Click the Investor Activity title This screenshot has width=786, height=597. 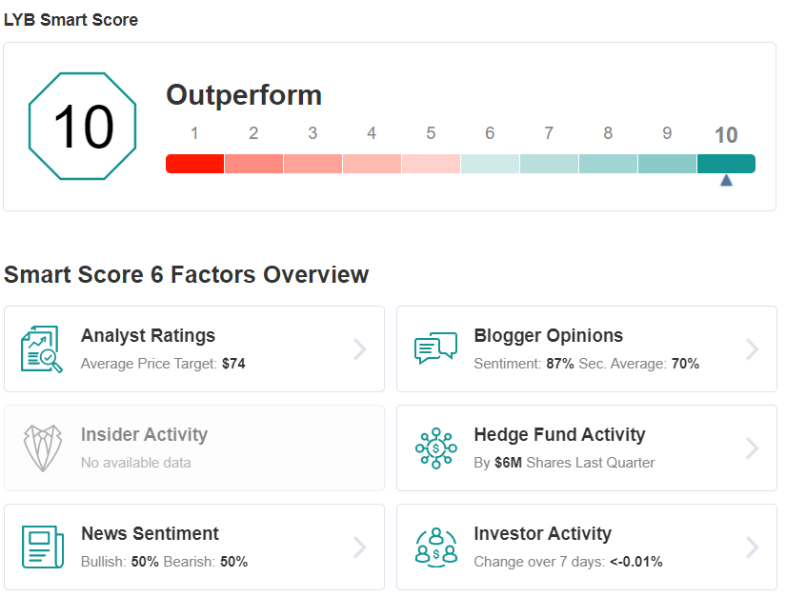(543, 533)
